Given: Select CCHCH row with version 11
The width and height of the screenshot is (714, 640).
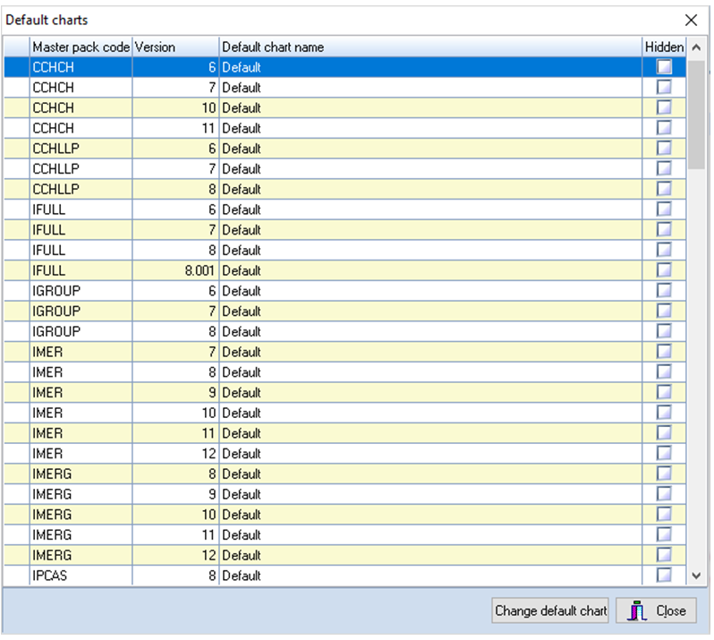Looking at the screenshot, I should pos(344,128).
